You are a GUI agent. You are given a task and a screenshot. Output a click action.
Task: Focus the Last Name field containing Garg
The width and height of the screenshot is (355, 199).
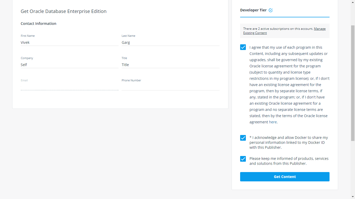(x=170, y=42)
